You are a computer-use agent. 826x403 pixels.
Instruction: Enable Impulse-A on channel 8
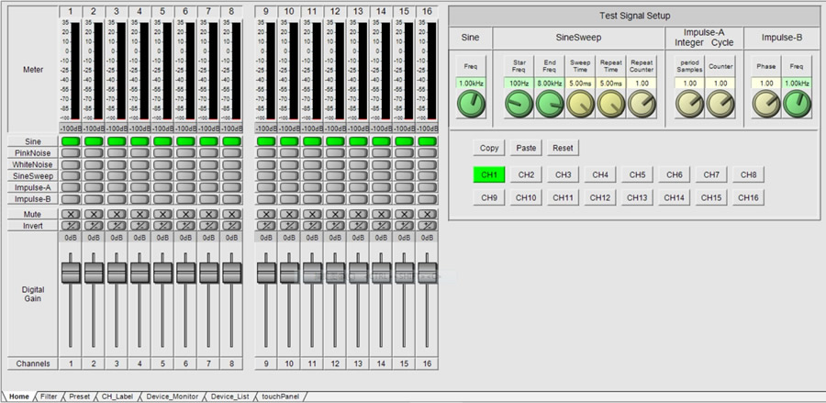(232, 187)
